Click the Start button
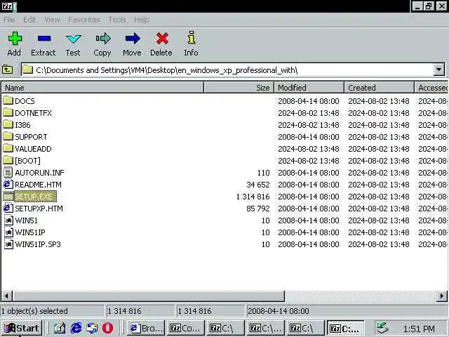The image size is (449, 337). pos(22,328)
